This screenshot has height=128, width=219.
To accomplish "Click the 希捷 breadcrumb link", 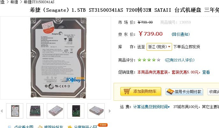I will pos(14,2).
